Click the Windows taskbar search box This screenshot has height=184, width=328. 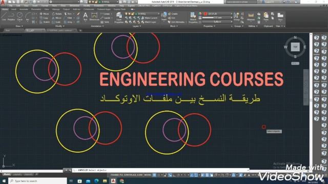pos(38,181)
